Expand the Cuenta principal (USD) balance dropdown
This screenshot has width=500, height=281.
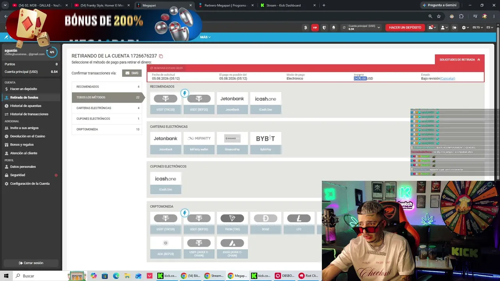click(379, 27)
